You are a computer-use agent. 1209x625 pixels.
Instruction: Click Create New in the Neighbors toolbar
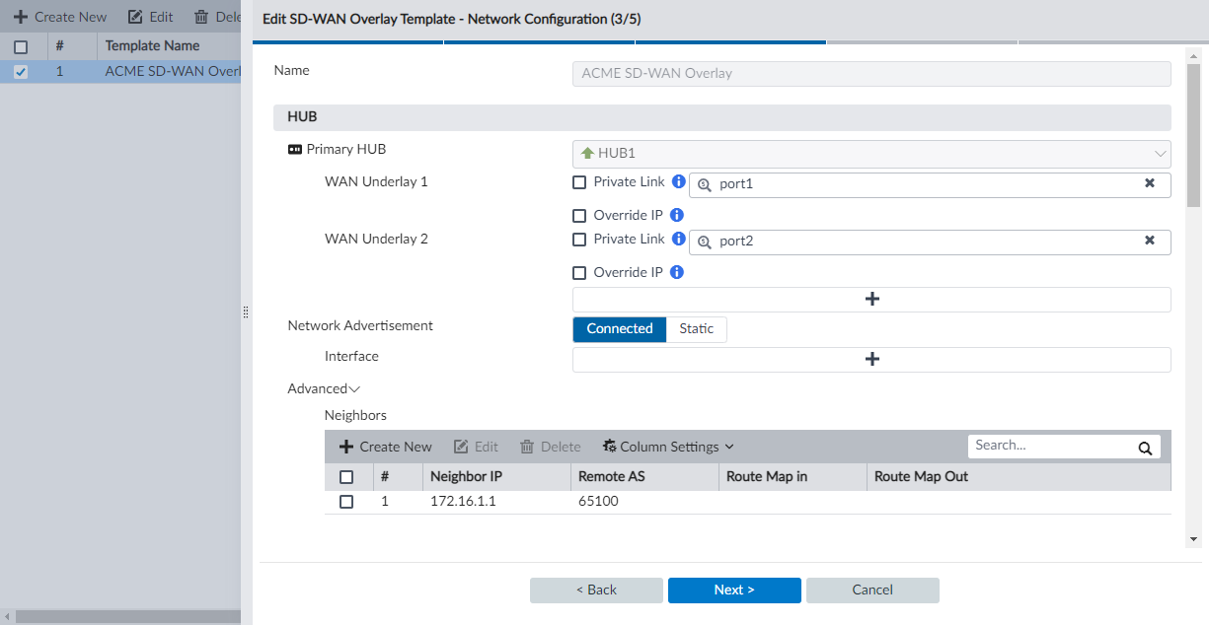tap(384, 446)
